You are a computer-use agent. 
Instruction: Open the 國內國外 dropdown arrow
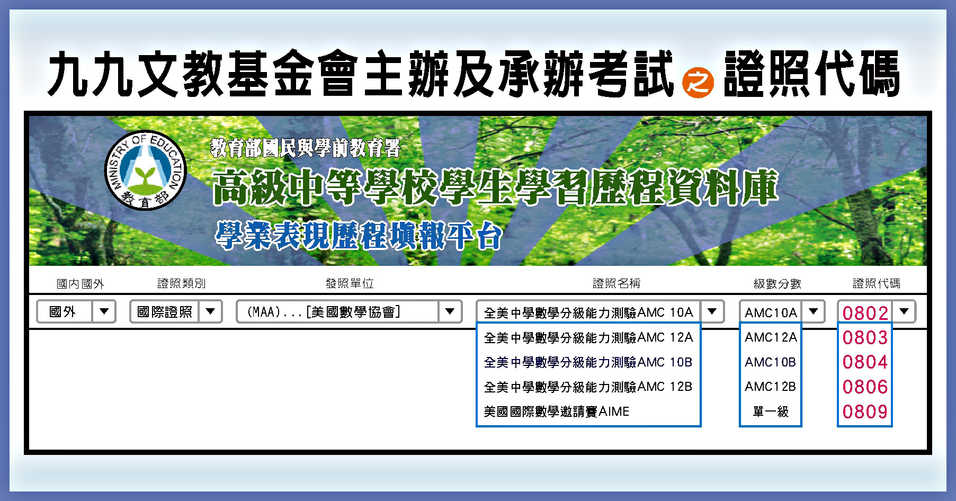click(104, 311)
